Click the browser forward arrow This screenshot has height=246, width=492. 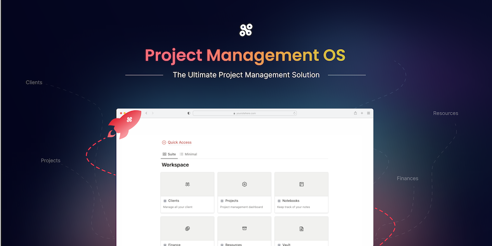coord(153,113)
